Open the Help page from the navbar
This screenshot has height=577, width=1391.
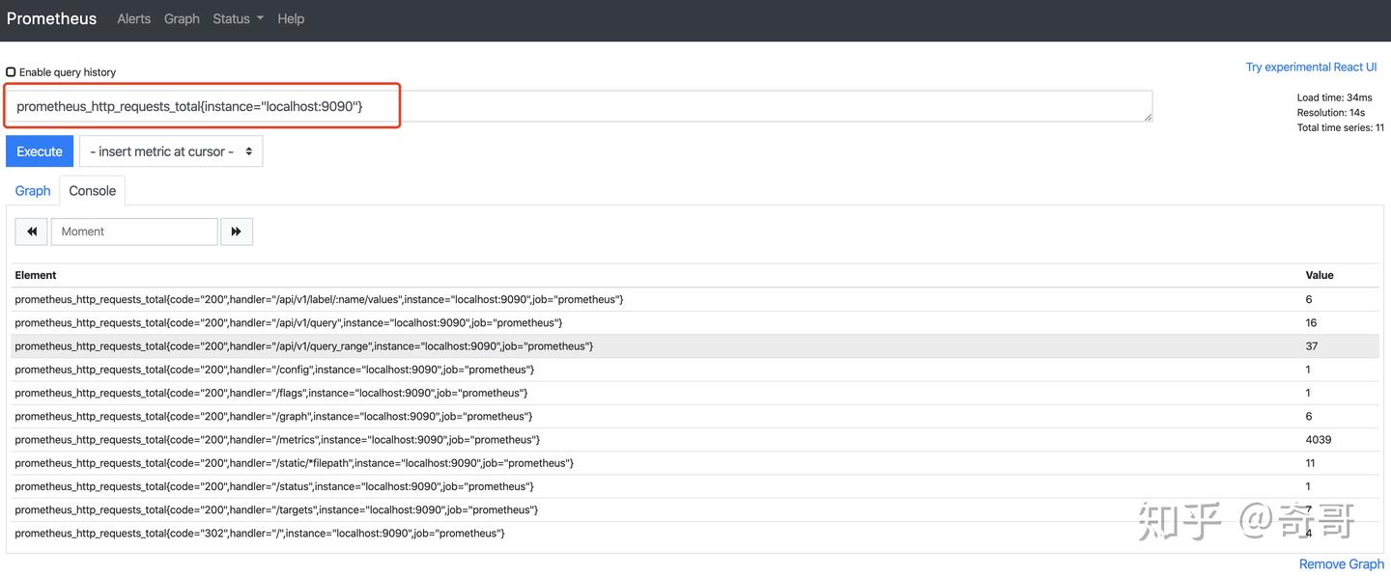pos(291,18)
